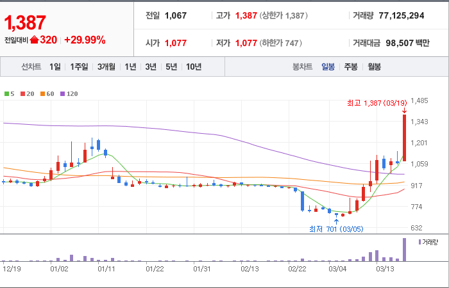Click the 03/13 date axis label
Image resolution: width=449 pixels, height=288 pixels.
coord(385,269)
